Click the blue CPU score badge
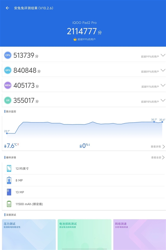This screenshot has width=166, height=250. [x=8, y=55]
